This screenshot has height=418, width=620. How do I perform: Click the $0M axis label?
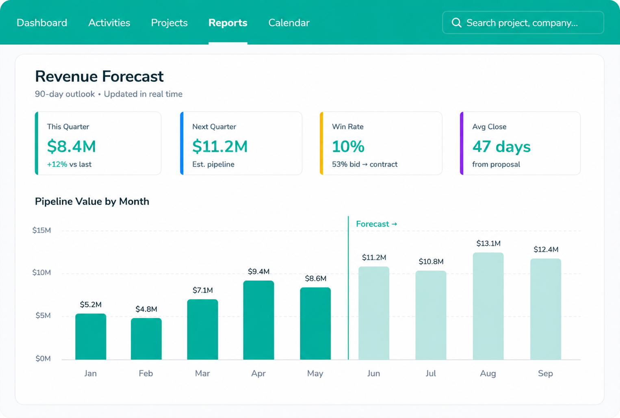[43, 359]
